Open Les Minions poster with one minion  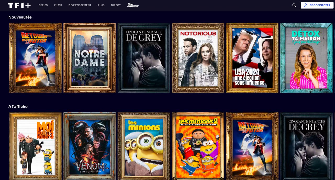tap(144, 146)
